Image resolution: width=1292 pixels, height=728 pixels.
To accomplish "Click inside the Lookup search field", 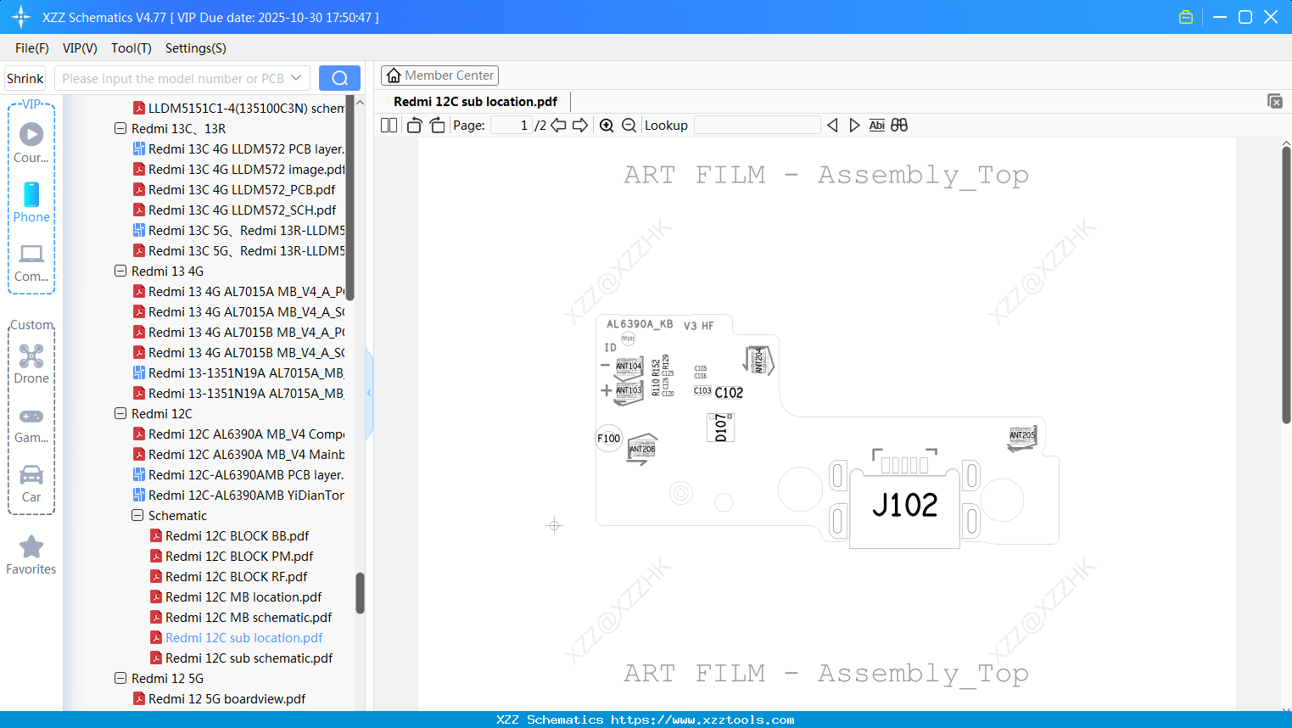I will click(x=756, y=125).
